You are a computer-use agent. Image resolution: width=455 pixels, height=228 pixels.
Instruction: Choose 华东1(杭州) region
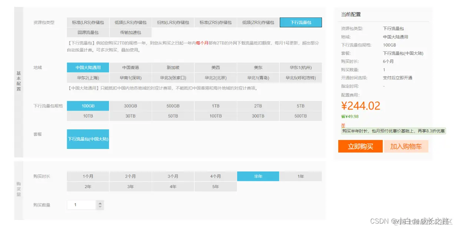tap(301, 68)
